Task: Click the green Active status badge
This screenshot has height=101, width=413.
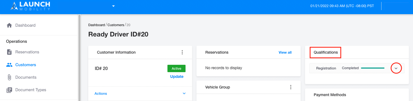Action: (x=176, y=69)
